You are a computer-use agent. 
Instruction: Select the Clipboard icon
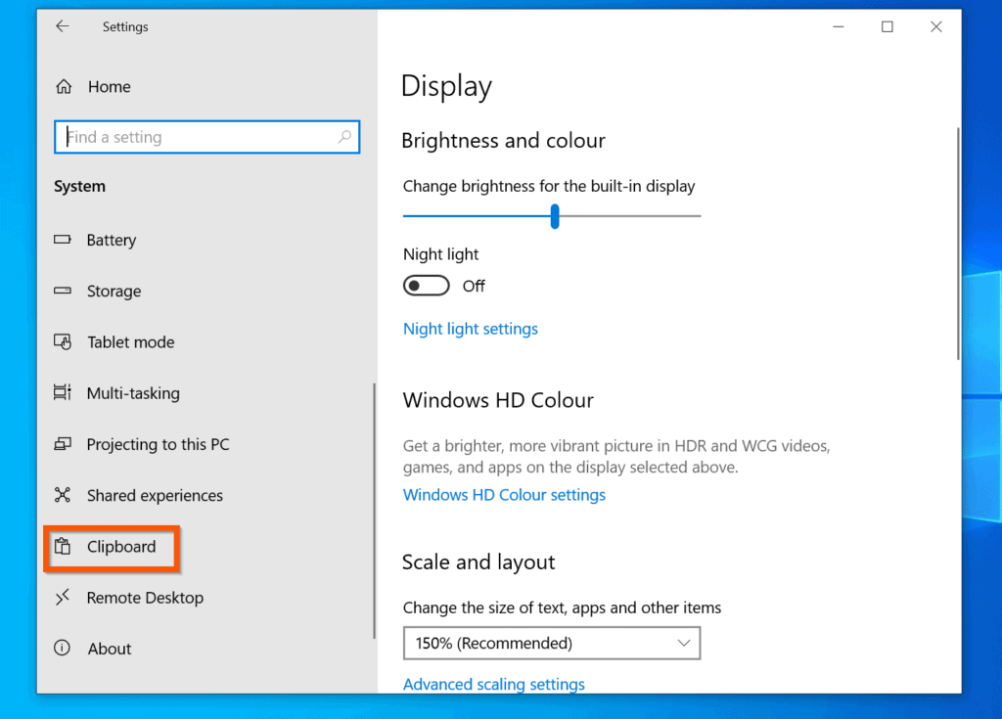coord(65,547)
